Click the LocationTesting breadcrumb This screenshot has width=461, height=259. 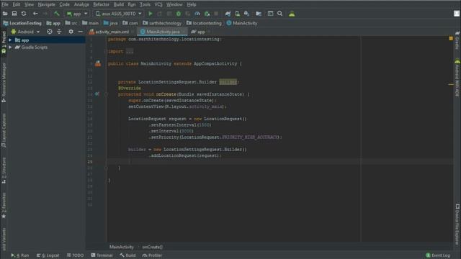click(x=22, y=23)
